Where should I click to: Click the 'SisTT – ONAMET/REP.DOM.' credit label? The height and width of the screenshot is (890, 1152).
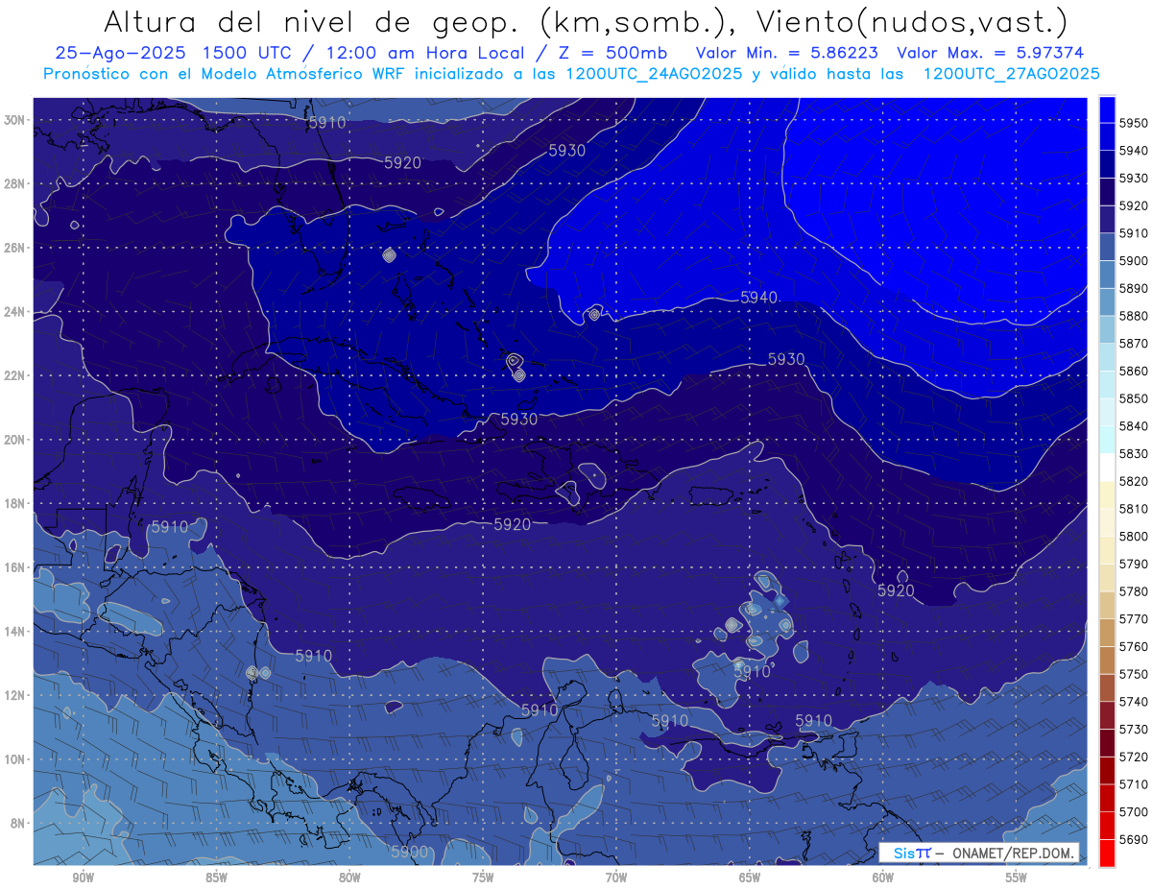[978, 853]
